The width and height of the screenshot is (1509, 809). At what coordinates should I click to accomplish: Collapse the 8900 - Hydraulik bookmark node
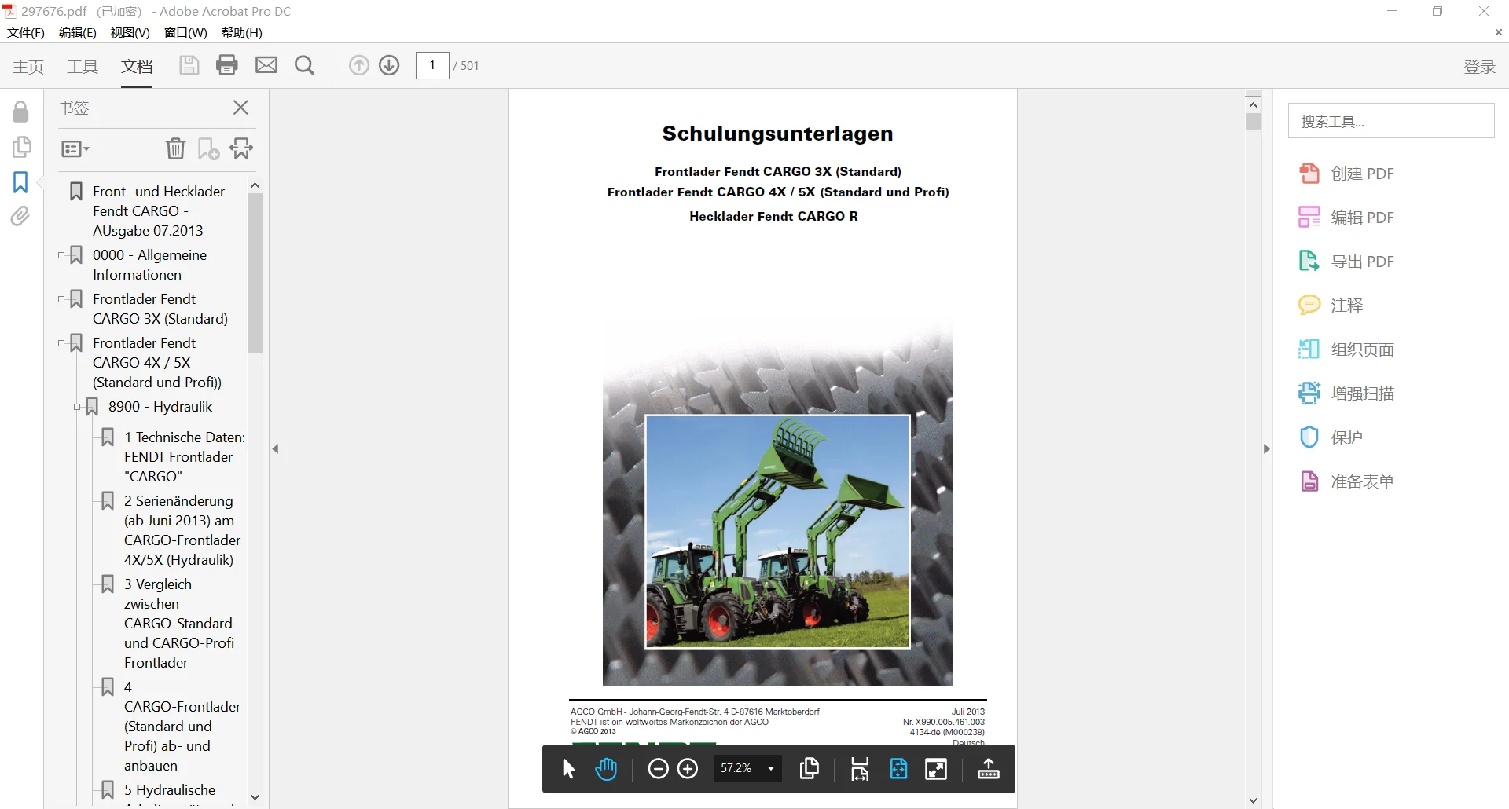(77, 407)
